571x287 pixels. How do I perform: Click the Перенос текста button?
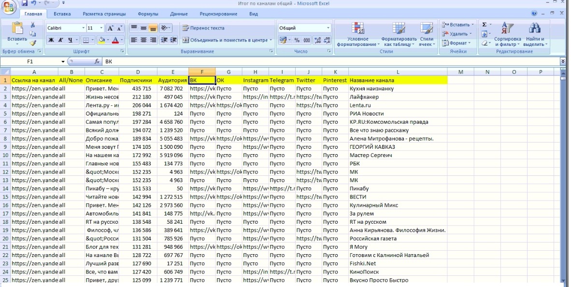click(203, 28)
